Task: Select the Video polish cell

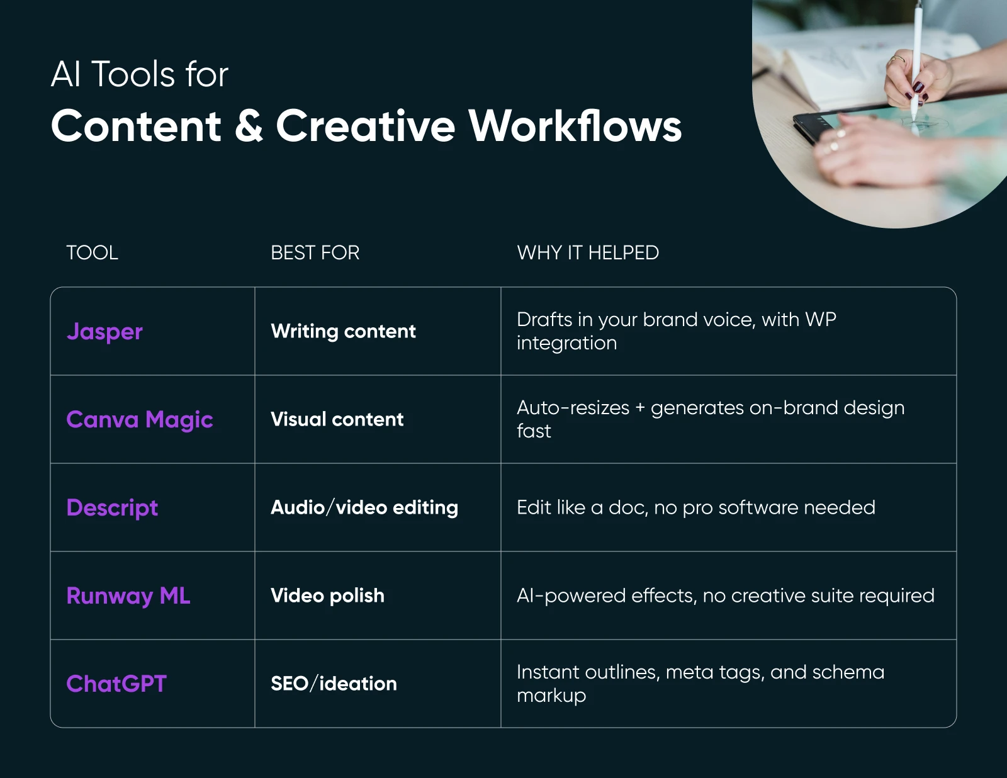Action: (x=327, y=595)
